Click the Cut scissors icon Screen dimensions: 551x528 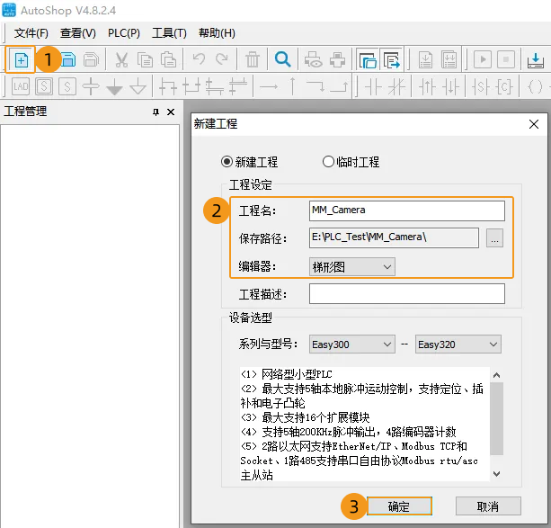click(121, 59)
